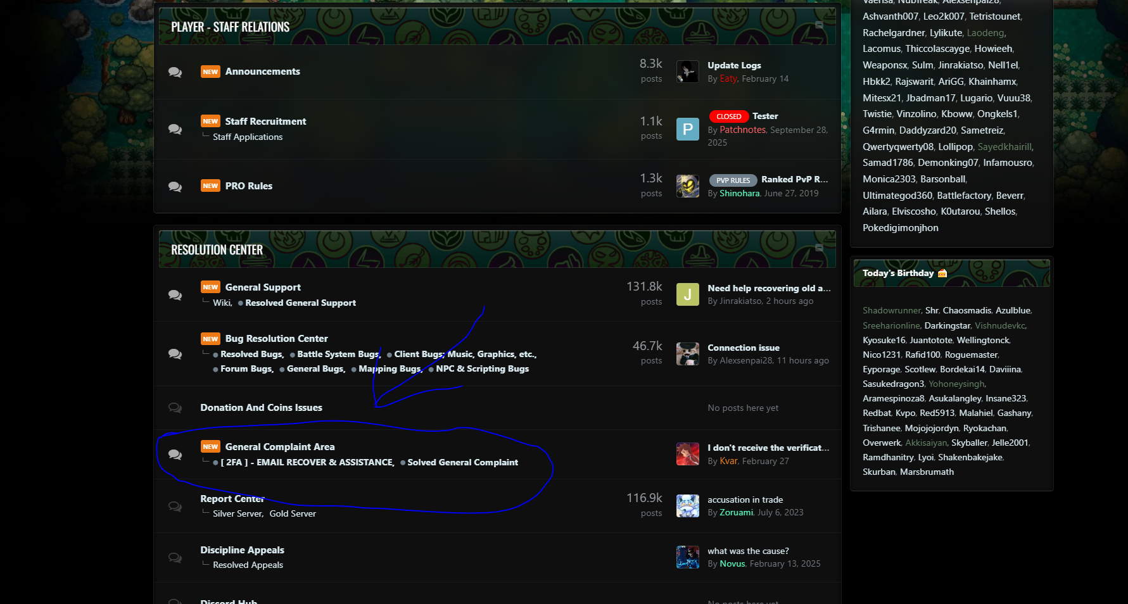Viewport: 1128px width, 604px height.
Task: Open the Battle System Bugs subforum
Action: coord(338,355)
